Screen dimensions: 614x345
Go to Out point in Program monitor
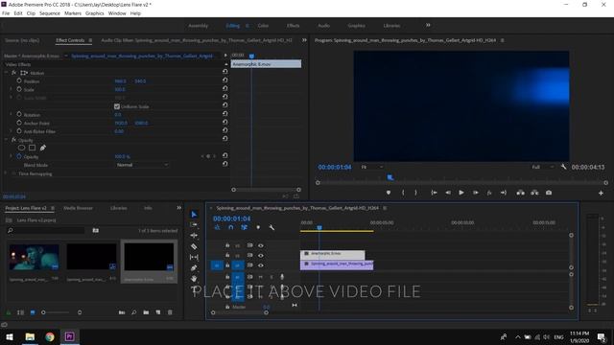coord(504,193)
